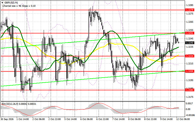The width and height of the screenshot is (195, 122).
Task: Click the 1.3285 price scale value
Action: pyautogui.click(x=190, y=5)
